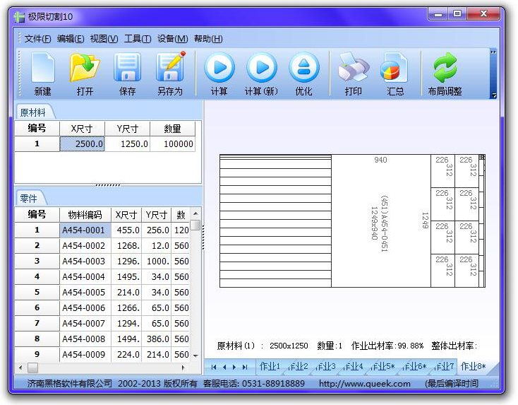This screenshot has height=405, width=518.
Task: Click the 打印 printer icon
Action: click(x=353, y=68)
